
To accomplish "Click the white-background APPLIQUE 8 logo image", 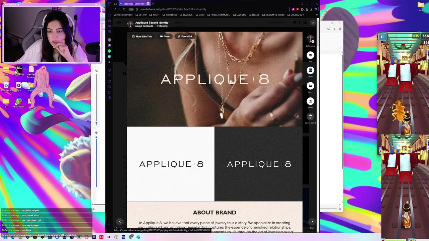I will pyautogui.click(x=171, y=164).
